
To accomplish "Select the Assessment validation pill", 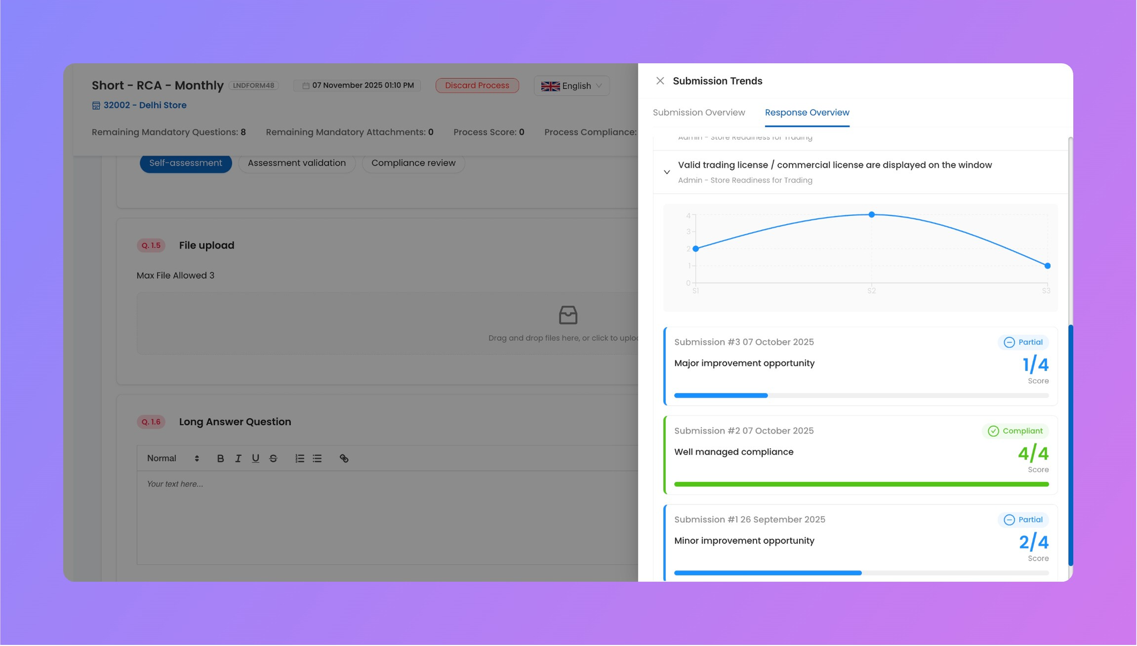I will pos(296,163).
